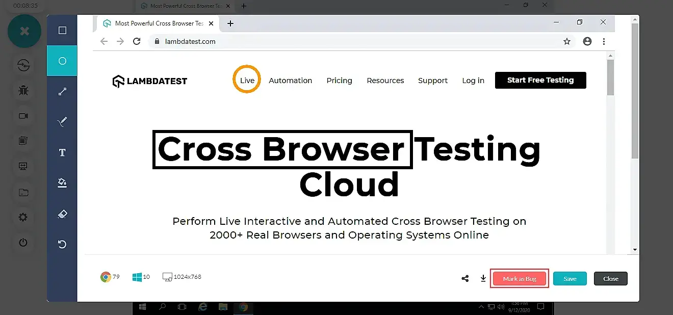The image size is (673, 315).
Task: Click the bug icon in left sidebar
Action: (x=23, y=91)
